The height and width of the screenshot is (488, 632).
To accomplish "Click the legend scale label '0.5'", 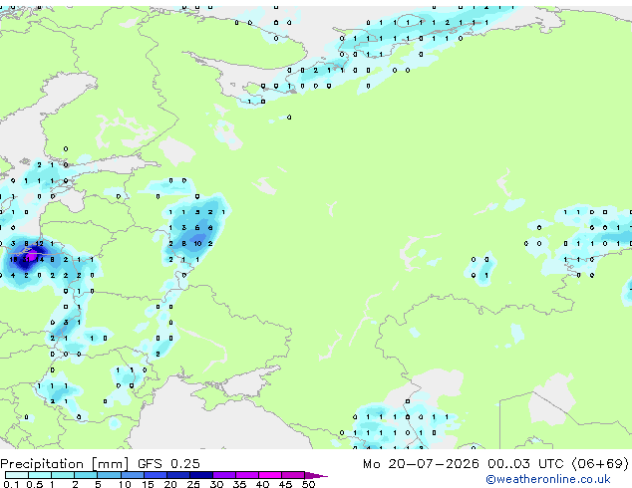I will coord(35,484).
